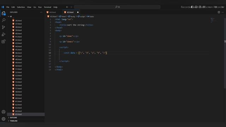The width and height of the screenshot is (226, 127).
Task: Open 63.html in the file tree
Action: (x=18, y=108)
